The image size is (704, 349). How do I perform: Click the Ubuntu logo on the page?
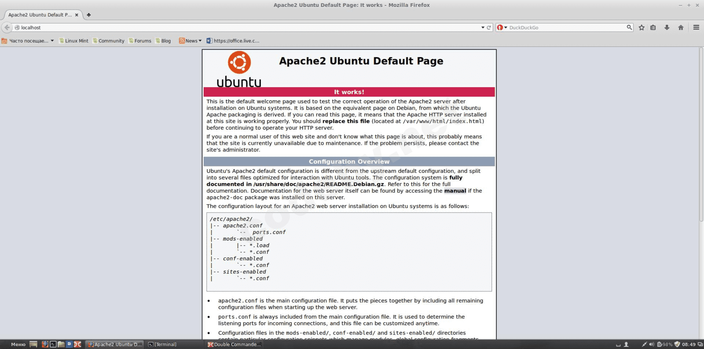coord(239,69)
